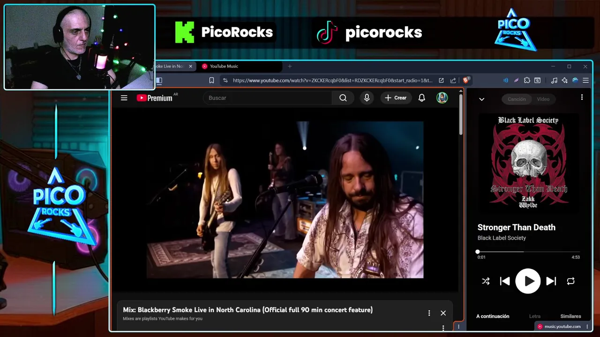This screenshot has height=337, width=600.
Task: Open Mix playlist three-dot options menu
Action: point(429,313)
